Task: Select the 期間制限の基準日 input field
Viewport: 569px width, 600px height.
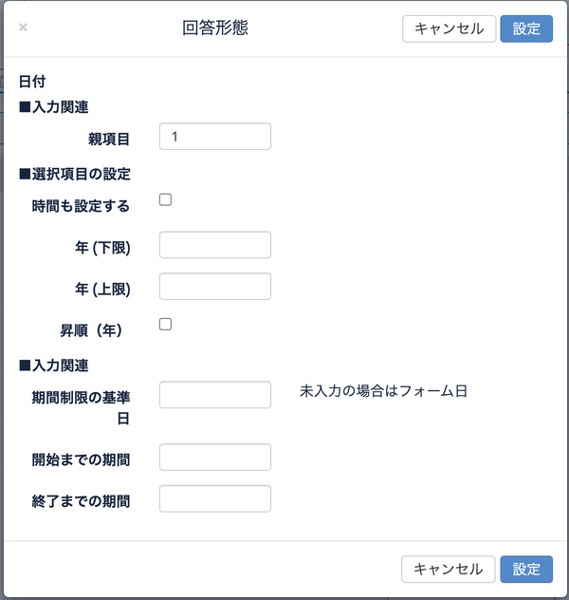Action: [x=215, y=395]
